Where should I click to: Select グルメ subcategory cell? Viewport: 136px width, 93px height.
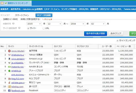tap(80, 87)
